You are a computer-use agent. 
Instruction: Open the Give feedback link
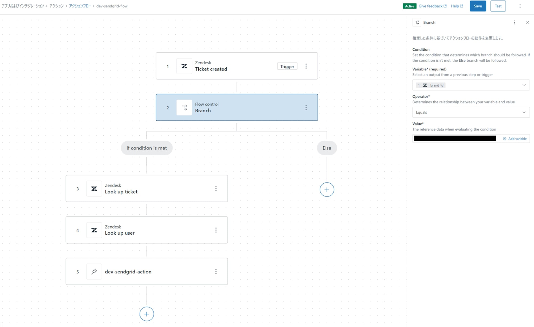pos(432,6)
